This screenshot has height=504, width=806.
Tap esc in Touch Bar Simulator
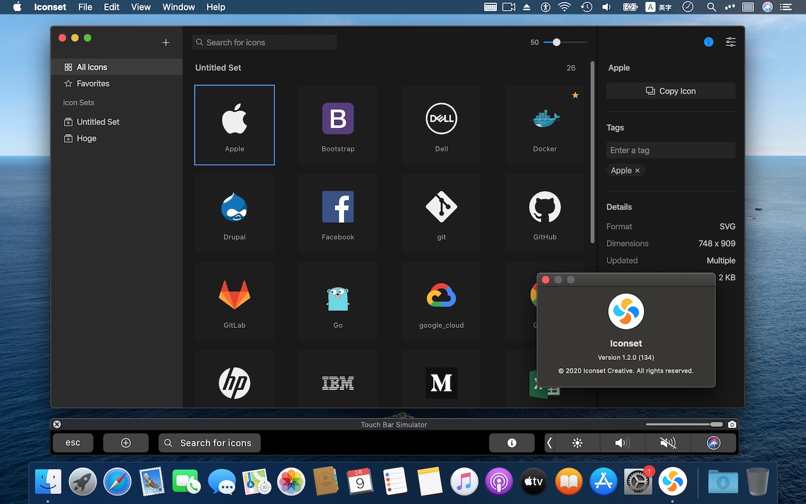[x=73, y=443]
